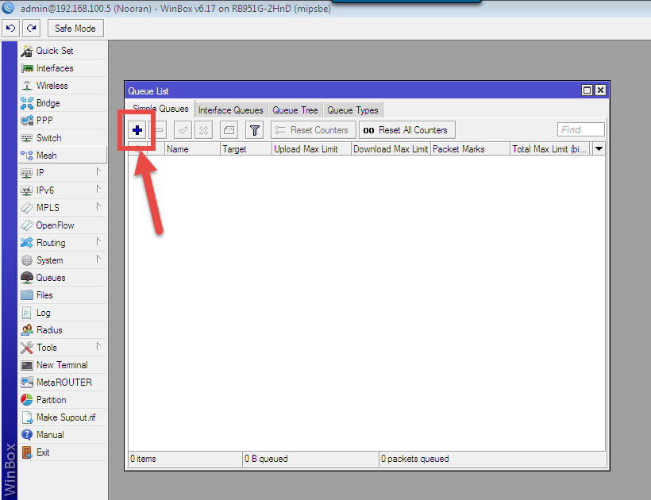Select the Queue Types tab
The image size is (651, 500).
click(x=353, y=110)
